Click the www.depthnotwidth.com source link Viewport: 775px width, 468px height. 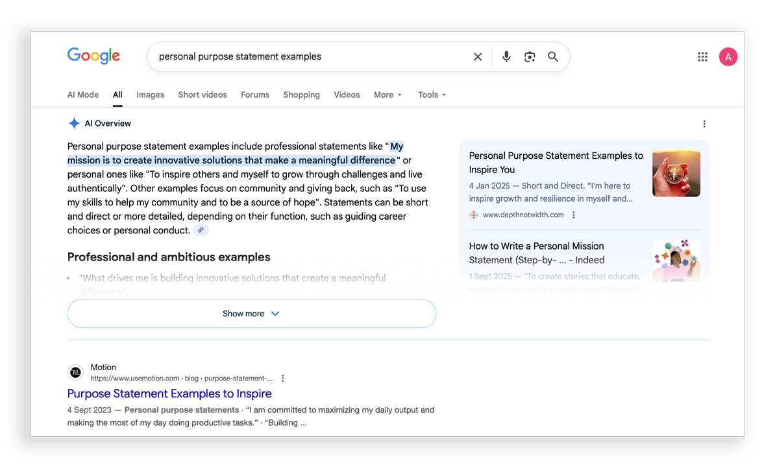point(523,215)
